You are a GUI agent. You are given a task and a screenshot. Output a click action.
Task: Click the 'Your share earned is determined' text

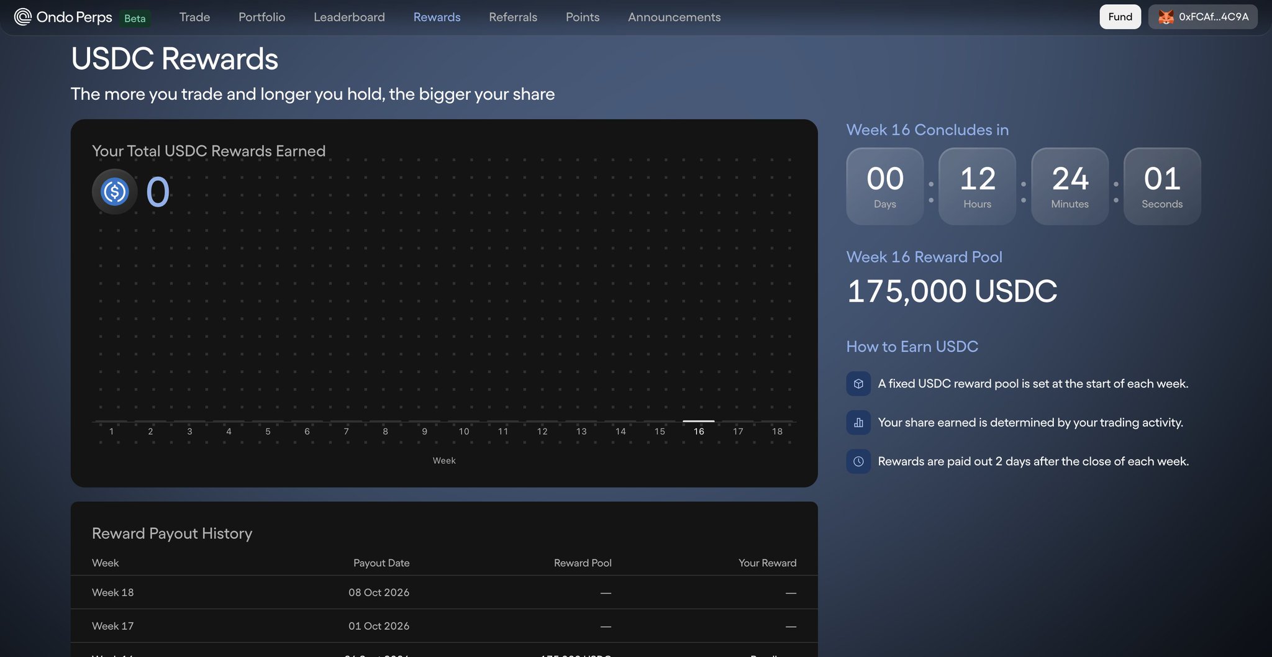click(x=1030, y=422)
